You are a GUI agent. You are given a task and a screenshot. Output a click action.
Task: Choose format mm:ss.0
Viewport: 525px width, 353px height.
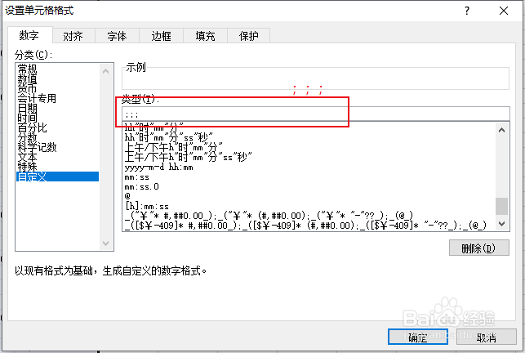(x=309, y=186)
